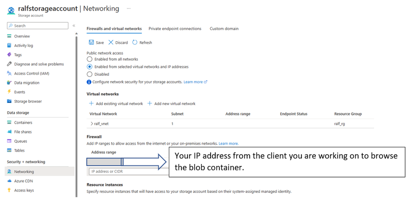Click the Networking sidebar icon
This screenshot has width=419, height=203.
click(x=9, y=171)
